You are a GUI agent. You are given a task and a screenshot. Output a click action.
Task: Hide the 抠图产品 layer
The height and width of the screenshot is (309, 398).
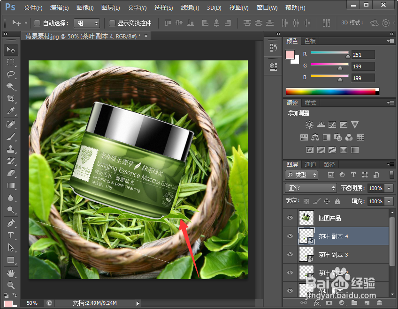290,218
